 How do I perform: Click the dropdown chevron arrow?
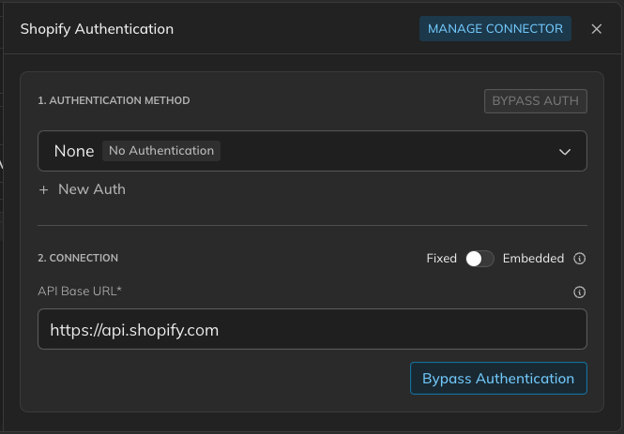564,152
